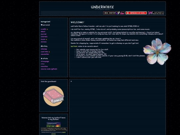Click green link at bottom of button panel
The height and width of the screenshot is (135, 180).
(53, 134)
